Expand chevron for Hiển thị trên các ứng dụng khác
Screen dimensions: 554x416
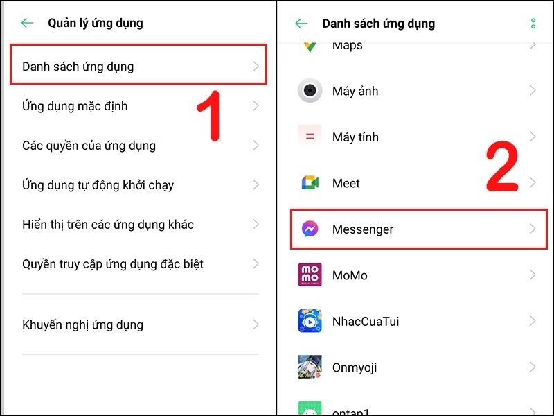256,224
